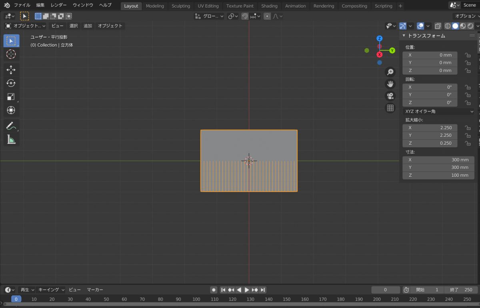Toggle proportional editing
This screenshot has height=308, width=480.
[x=267, y=16]
